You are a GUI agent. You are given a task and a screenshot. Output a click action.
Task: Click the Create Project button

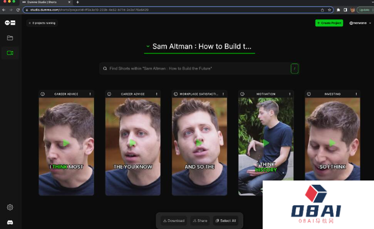point(329,23)
